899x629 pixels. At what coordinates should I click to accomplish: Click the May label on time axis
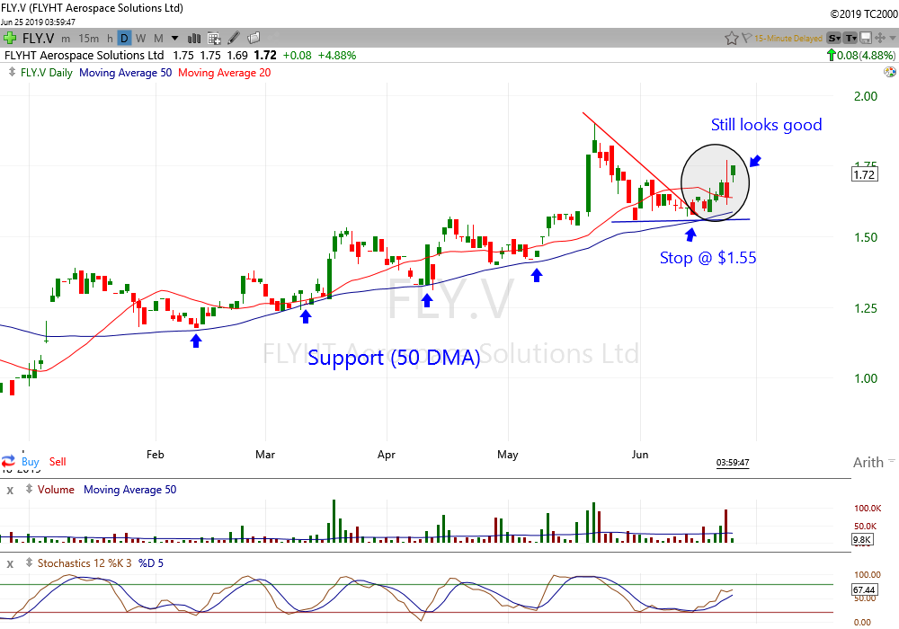pyautogui.click(x=507, y=455)
